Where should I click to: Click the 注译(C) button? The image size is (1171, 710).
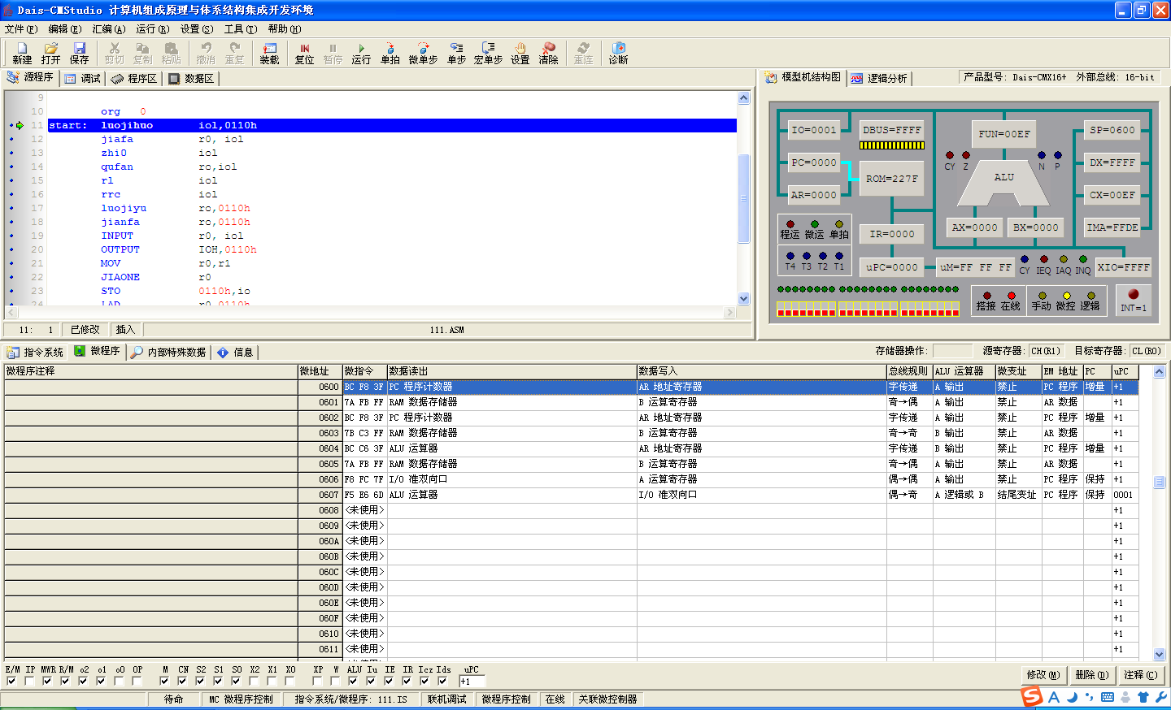click(x=1140, y=675)
